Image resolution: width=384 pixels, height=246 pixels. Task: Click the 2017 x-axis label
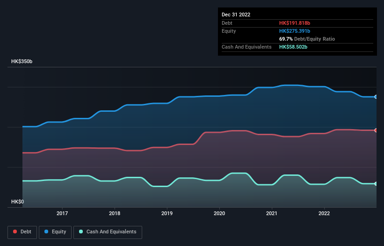click(x=62, y=213)
